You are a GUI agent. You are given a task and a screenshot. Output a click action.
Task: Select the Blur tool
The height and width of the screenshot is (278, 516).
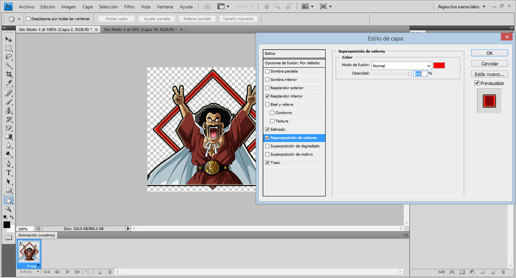[x=8, y=146]
